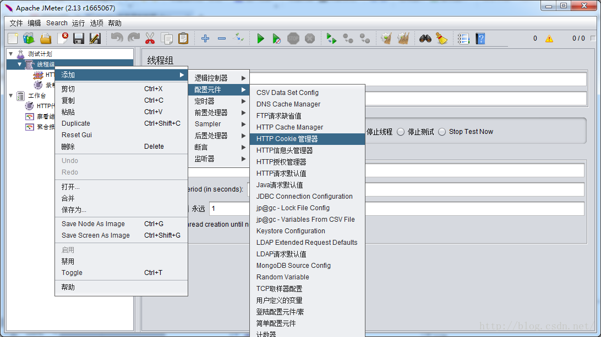Viewport: 601px width, 337px height.
Task: Open the 选项 menu in menu bar
Action: tap(97, 23)
